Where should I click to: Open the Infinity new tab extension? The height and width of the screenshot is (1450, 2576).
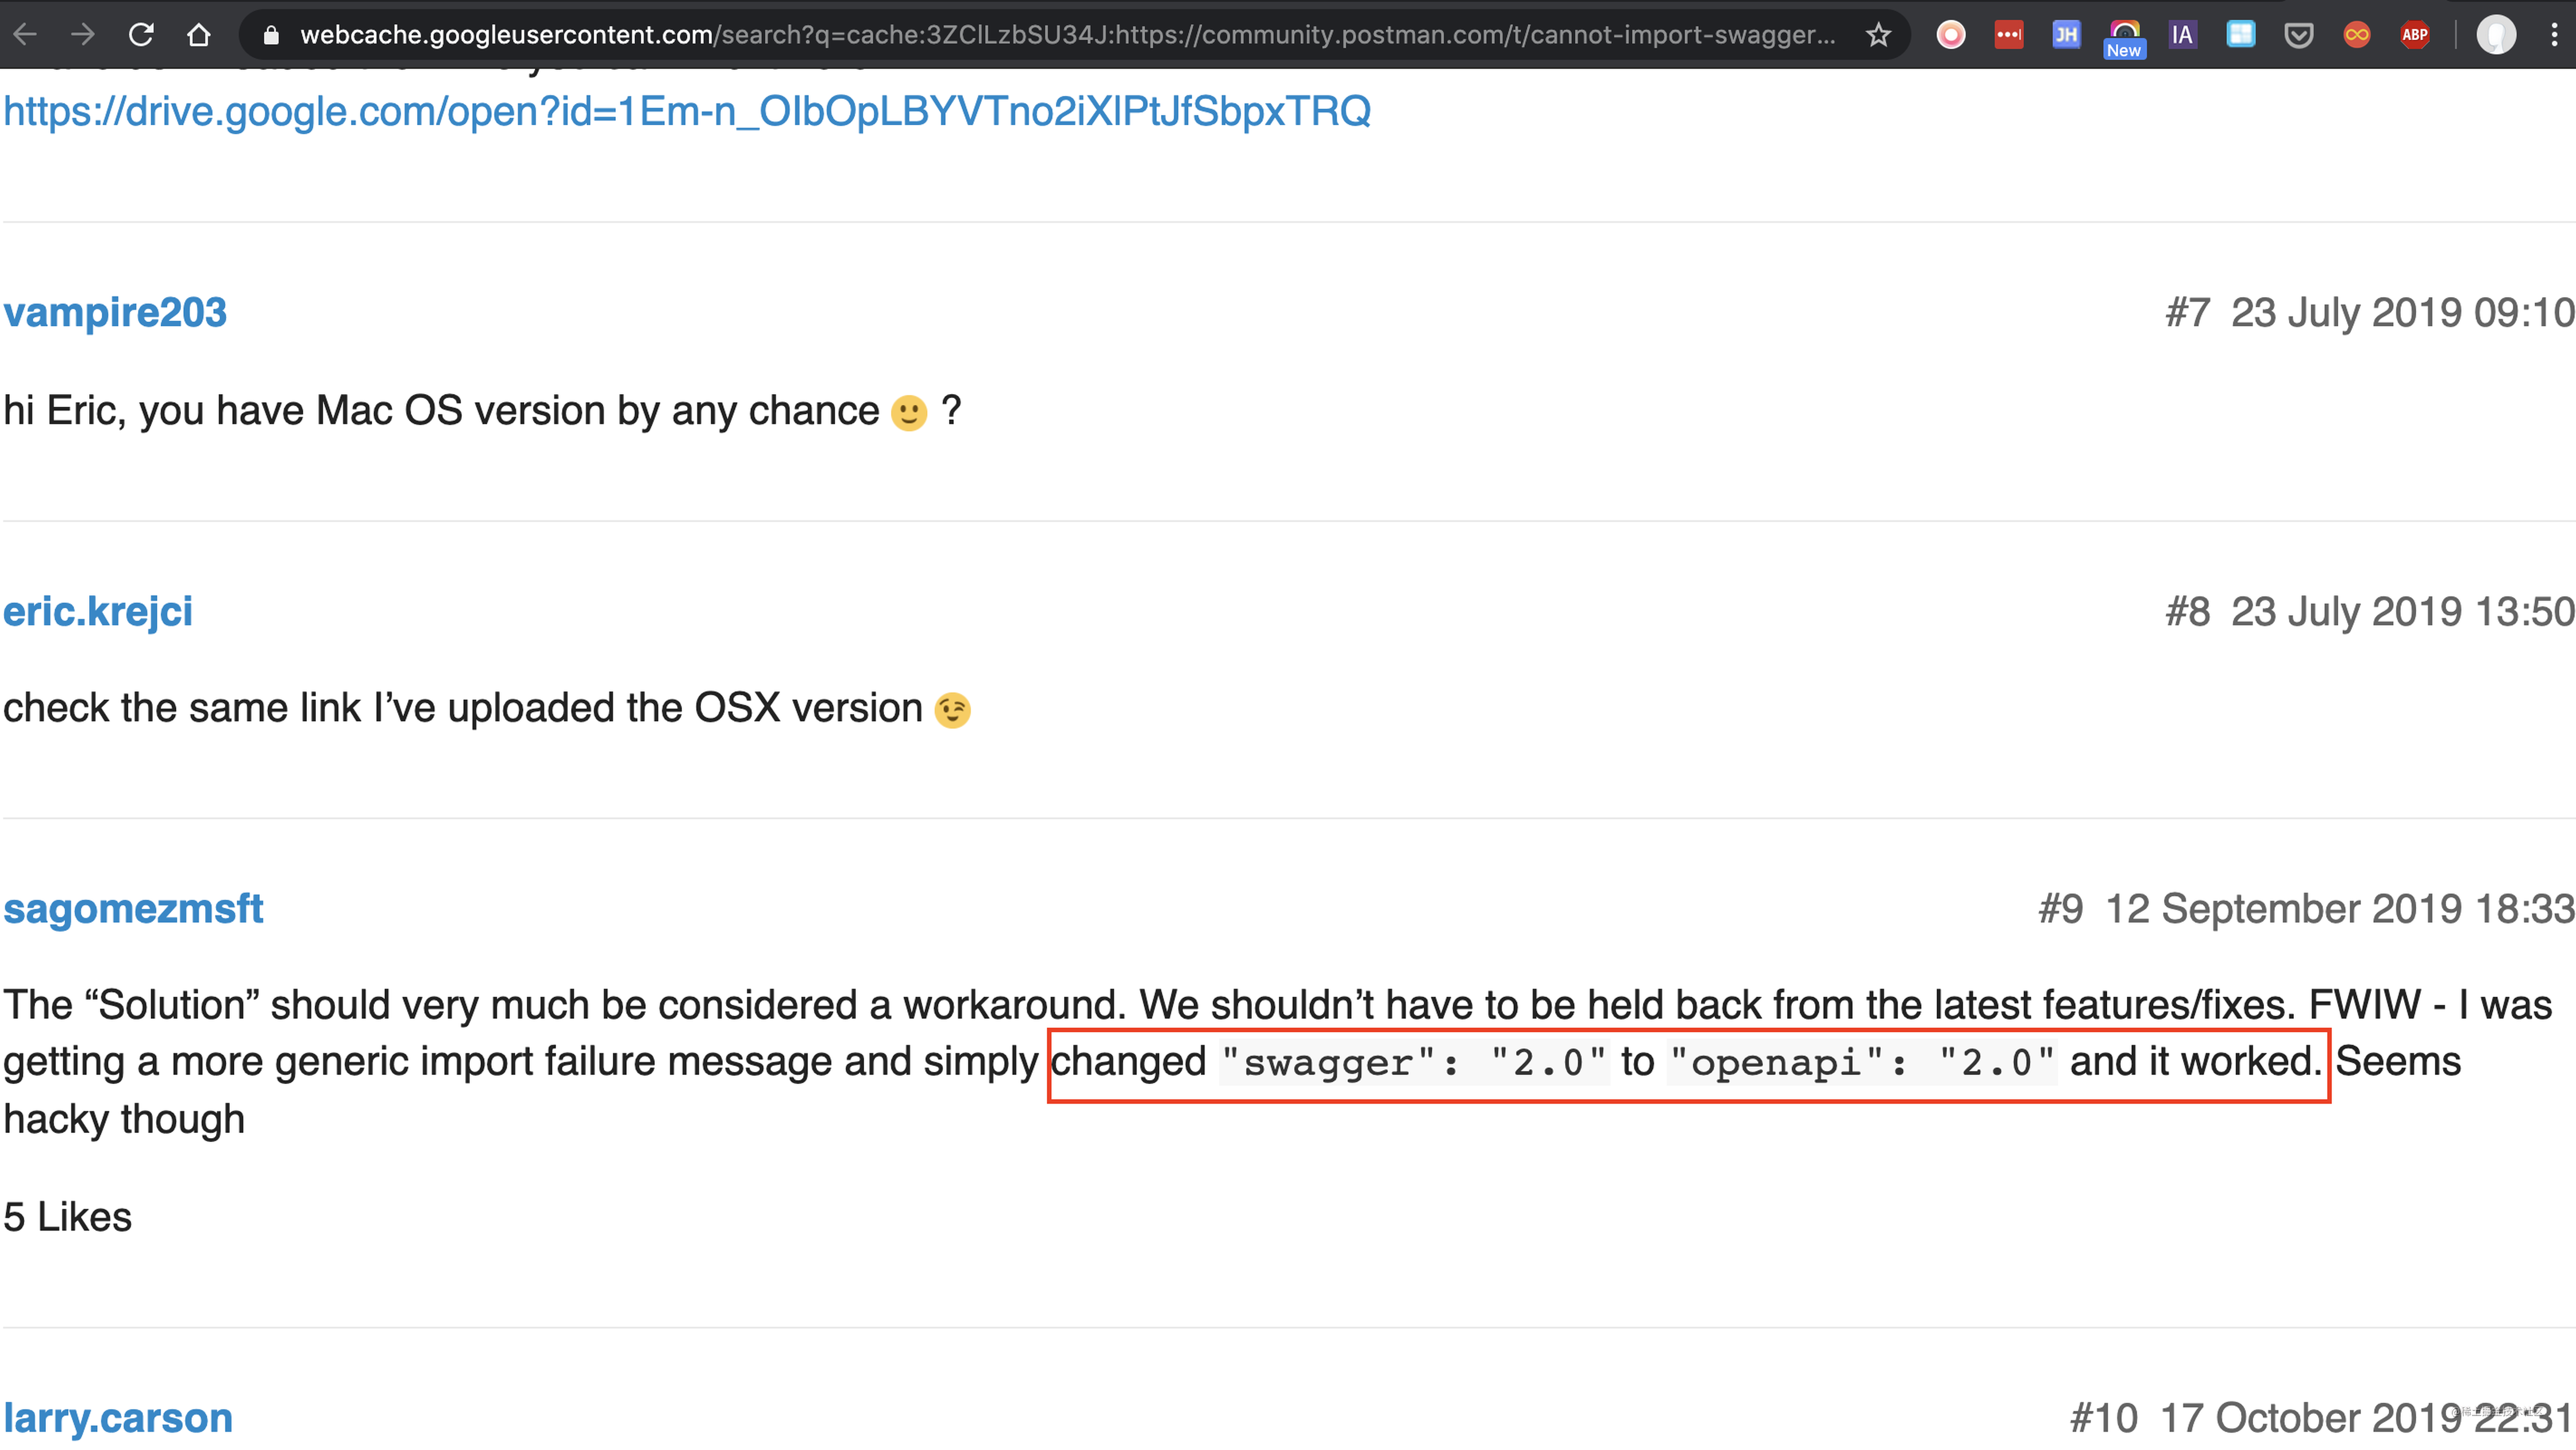[x=2357, y=34]
